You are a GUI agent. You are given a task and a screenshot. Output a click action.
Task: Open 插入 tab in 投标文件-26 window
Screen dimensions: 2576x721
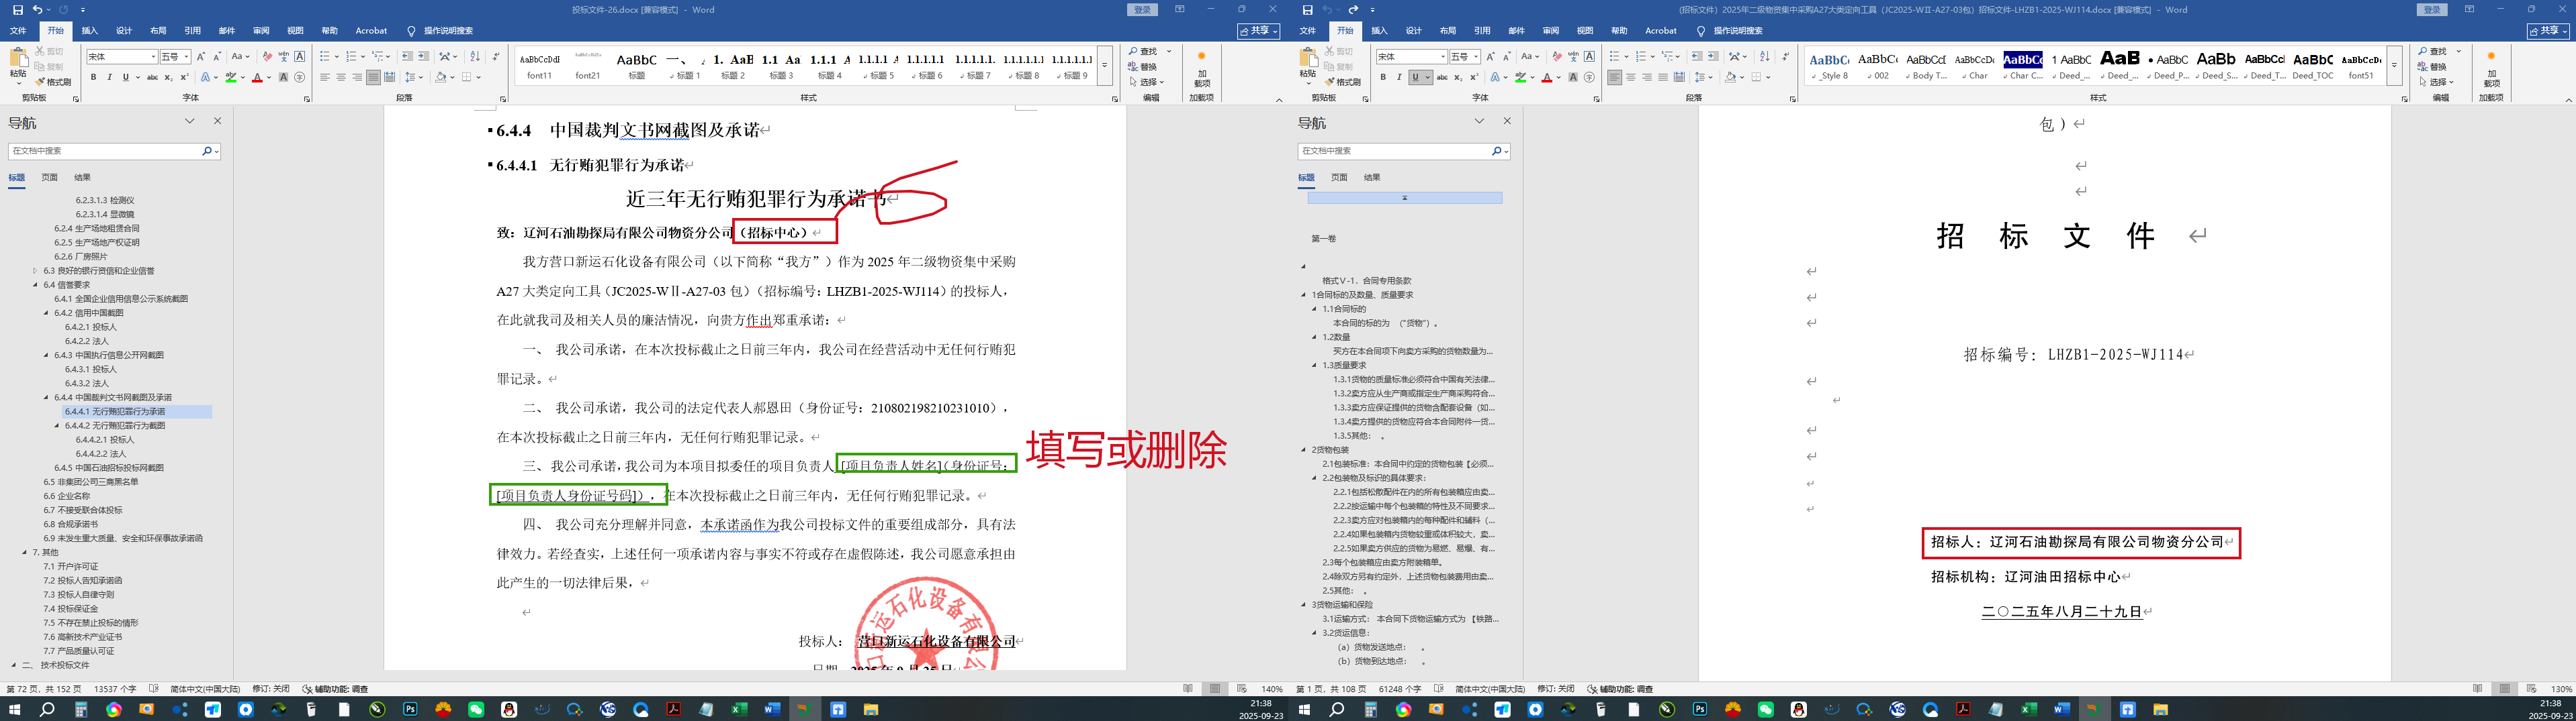[90, 31]
